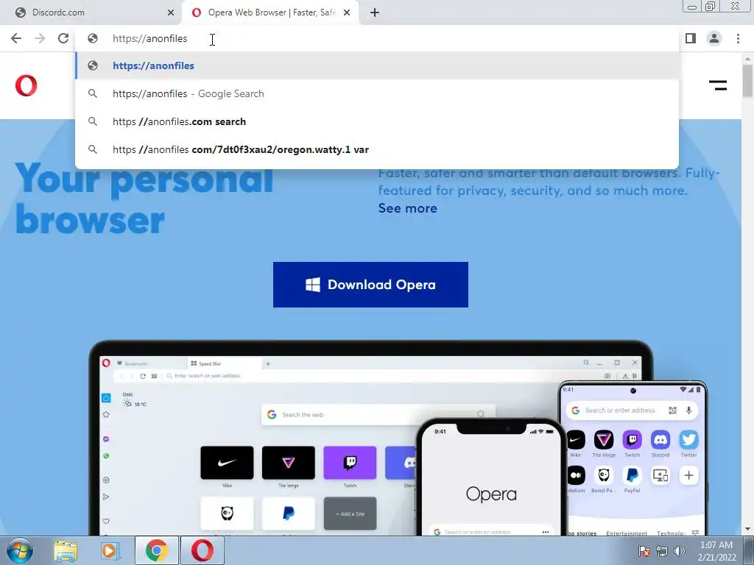Click the Action Center flag tray icon
The width and height of the screenshot is (754, 565).
click(x=644, y=551)
